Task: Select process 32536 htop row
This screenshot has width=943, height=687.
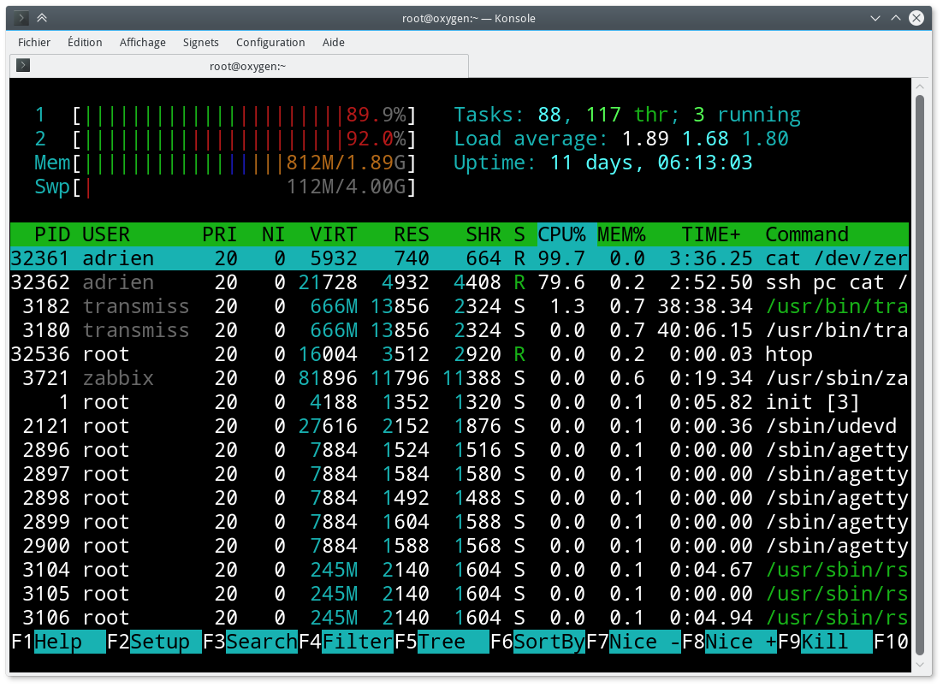Action: click(460, 354)
